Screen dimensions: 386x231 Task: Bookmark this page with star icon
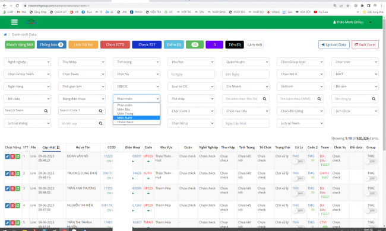pyautogui.click(x=347, y=5)
